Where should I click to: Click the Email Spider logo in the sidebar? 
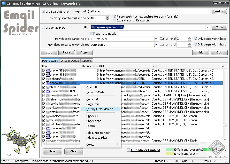tap(18, 18)
